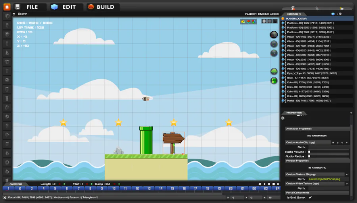
Task: Select the PLAYER LOCATOR hierarchy row
Action: point(317,19)
